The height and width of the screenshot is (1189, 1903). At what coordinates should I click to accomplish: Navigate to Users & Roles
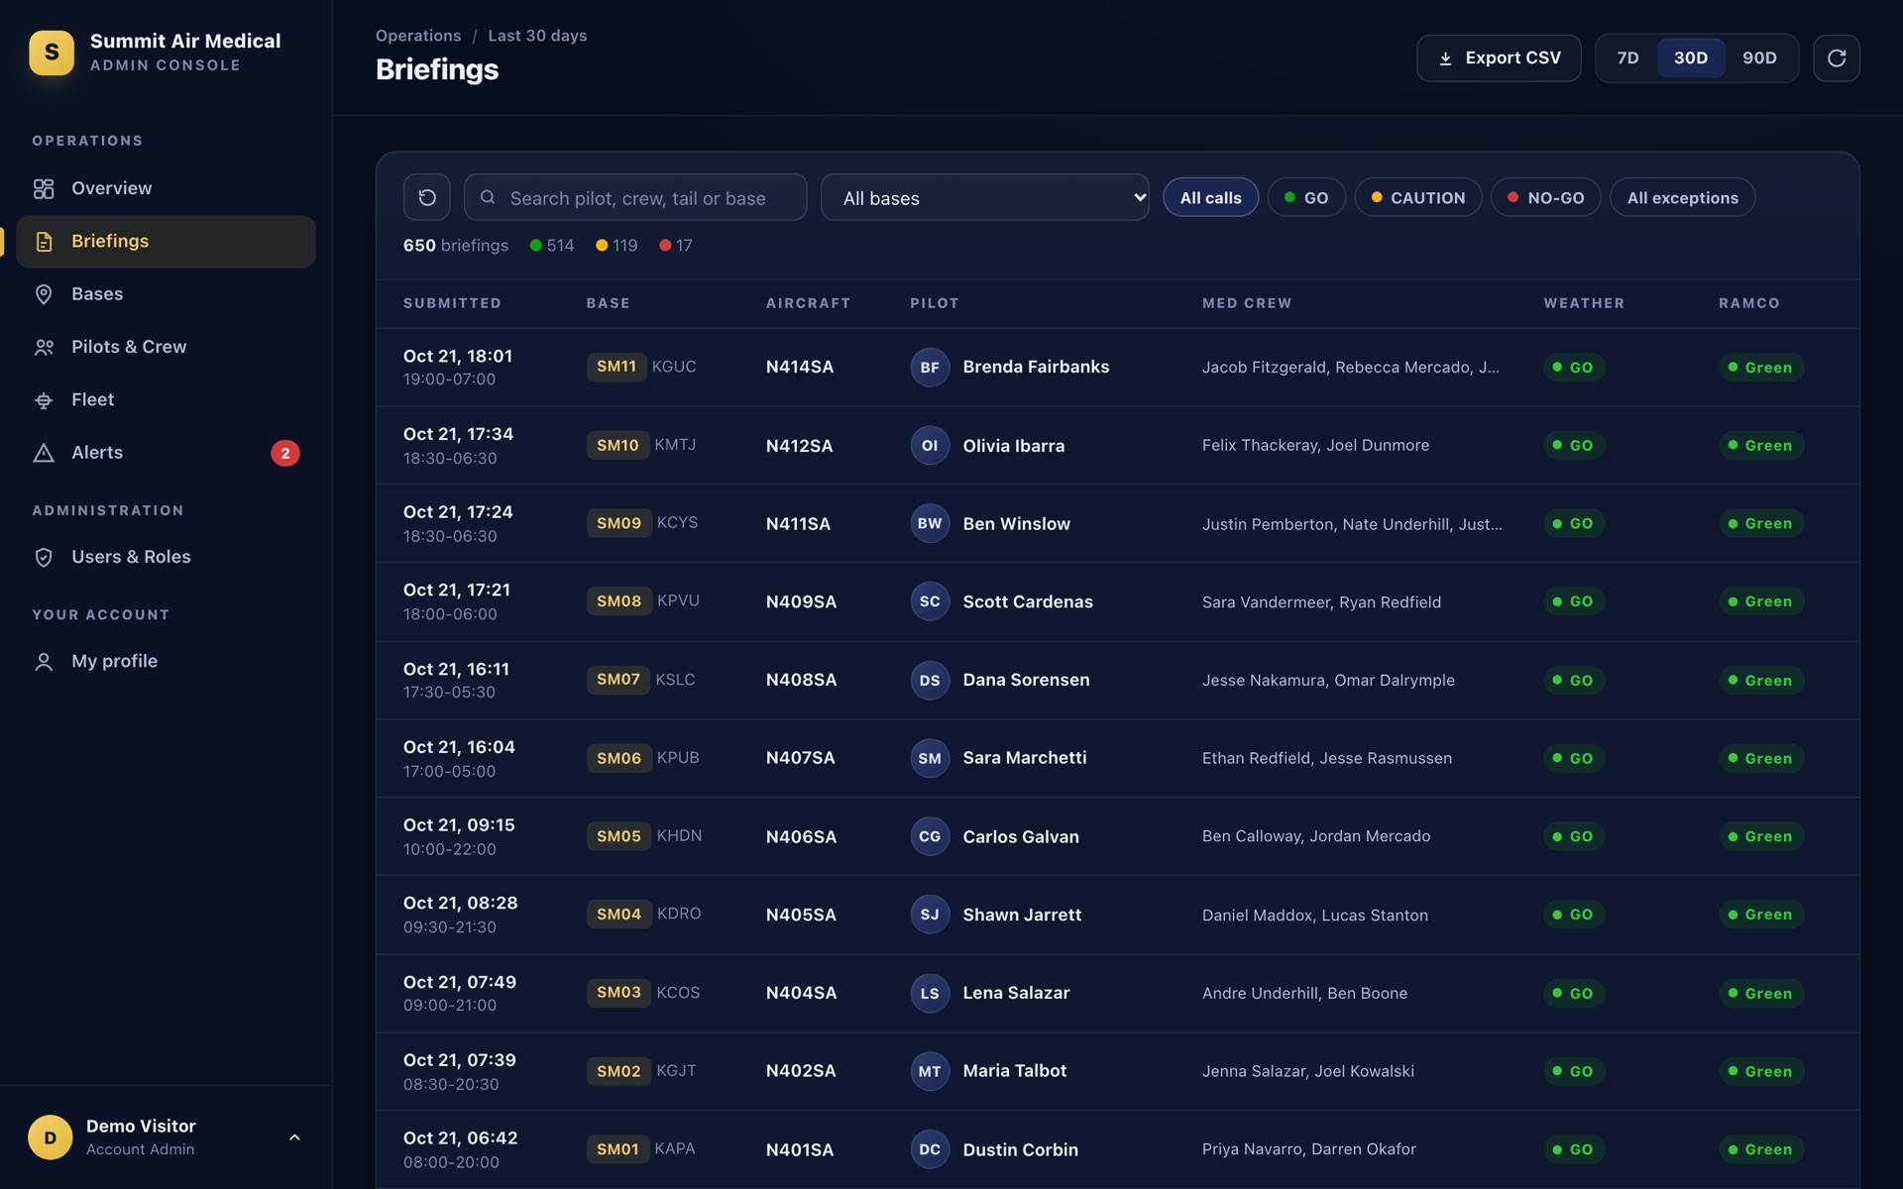tap(166, 557)
